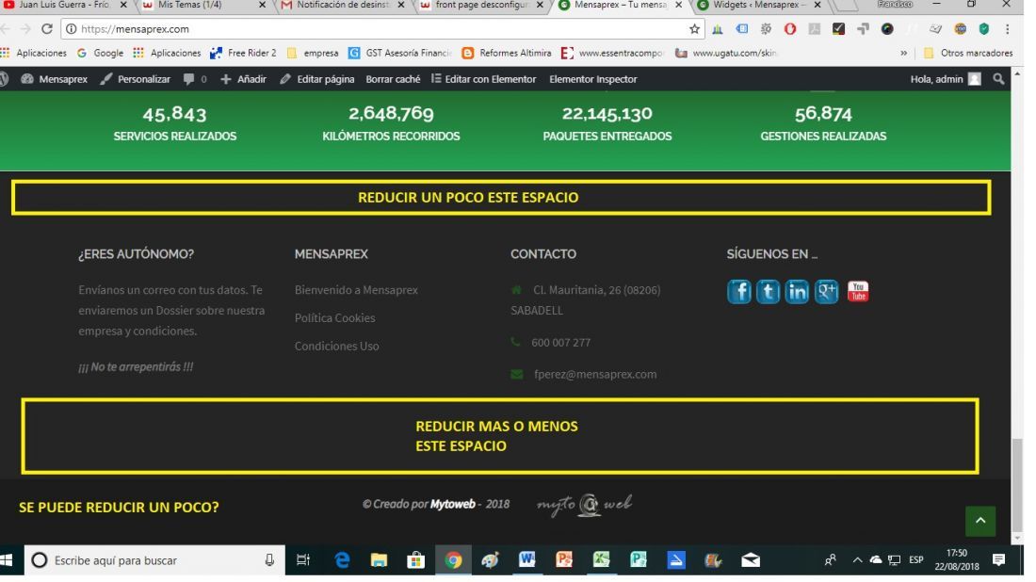Viewport: 1036px width, 582px height.
Task: Open File Explorer from the taskbar
Action: click(379, 560)
